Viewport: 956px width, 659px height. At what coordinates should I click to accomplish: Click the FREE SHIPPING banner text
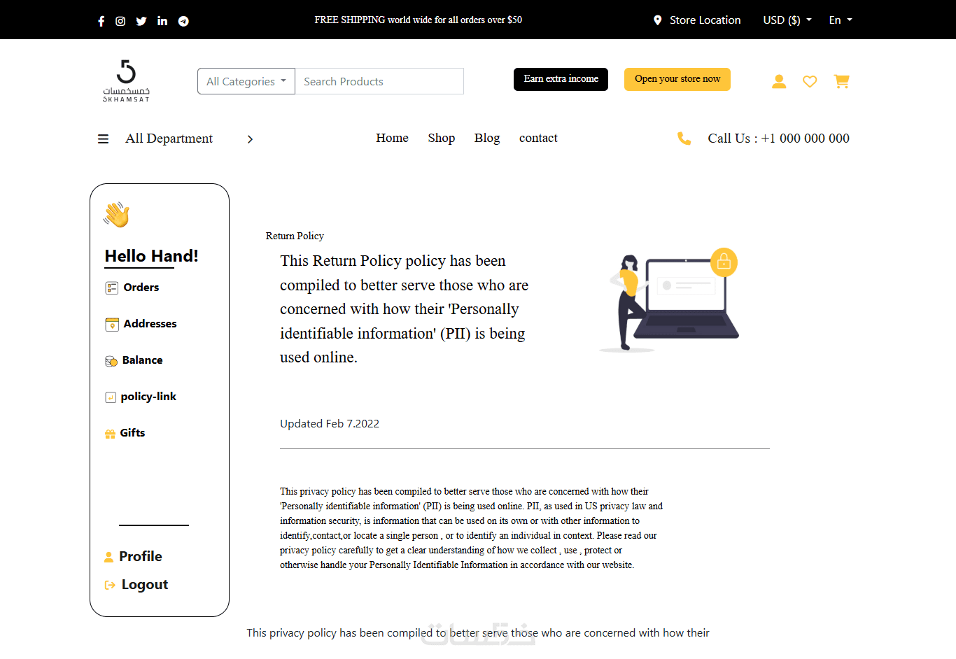pyautogui.click(x=419, y=20)
